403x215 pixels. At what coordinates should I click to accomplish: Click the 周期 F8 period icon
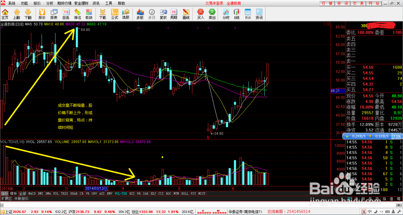click(174, 14)
